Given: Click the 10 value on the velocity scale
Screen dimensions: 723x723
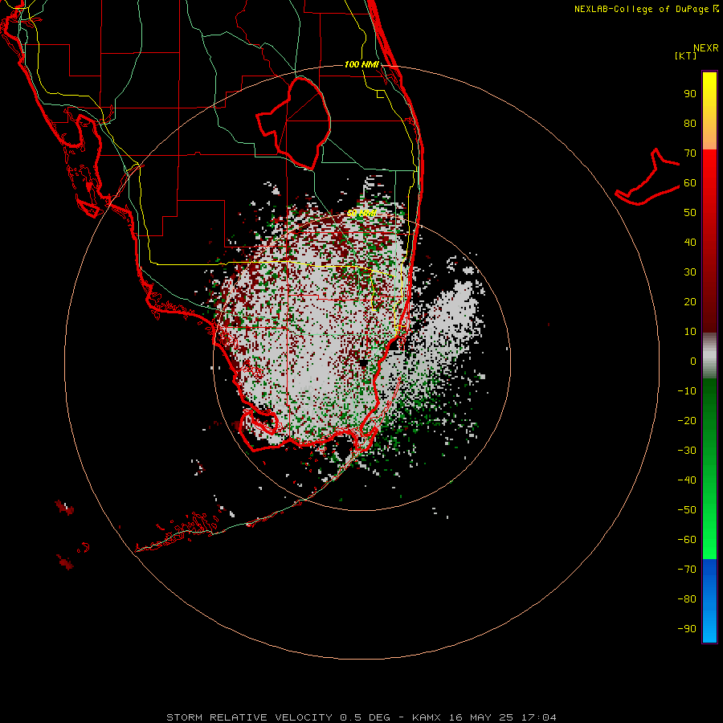Looking at the screenshot, I should 690,332.
